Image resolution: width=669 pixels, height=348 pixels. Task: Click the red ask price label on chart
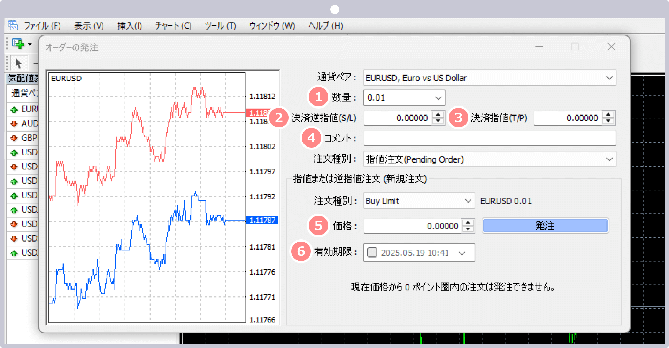[x=258, y=113]
